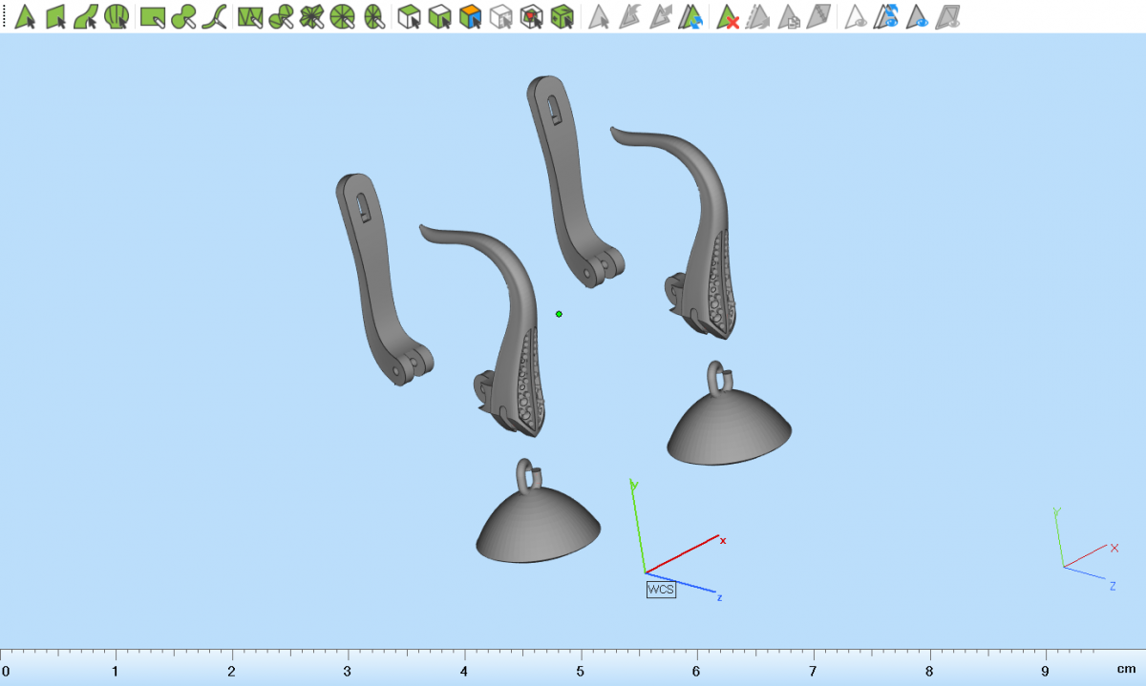Pick the blob-shaped brush marking tool
The width and height of the screenshot is (1146, 686).
pos(184,16)
